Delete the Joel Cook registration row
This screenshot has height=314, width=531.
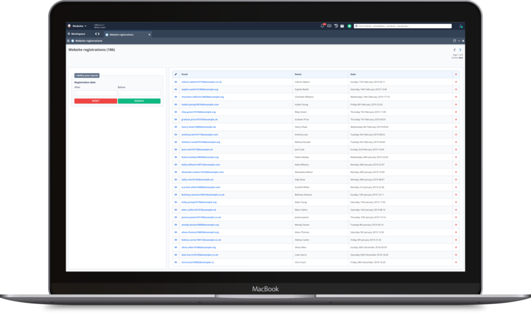[x=456, y=150]
